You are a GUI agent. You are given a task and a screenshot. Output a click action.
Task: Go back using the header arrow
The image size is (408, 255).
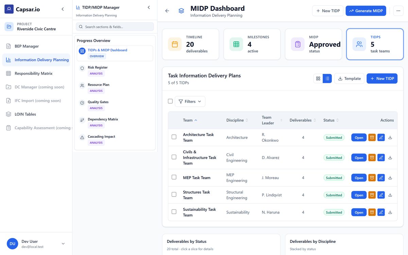point(167,11)
